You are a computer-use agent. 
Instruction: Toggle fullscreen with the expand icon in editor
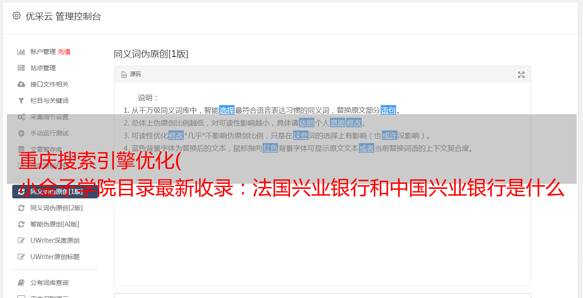tap(521, 75)
